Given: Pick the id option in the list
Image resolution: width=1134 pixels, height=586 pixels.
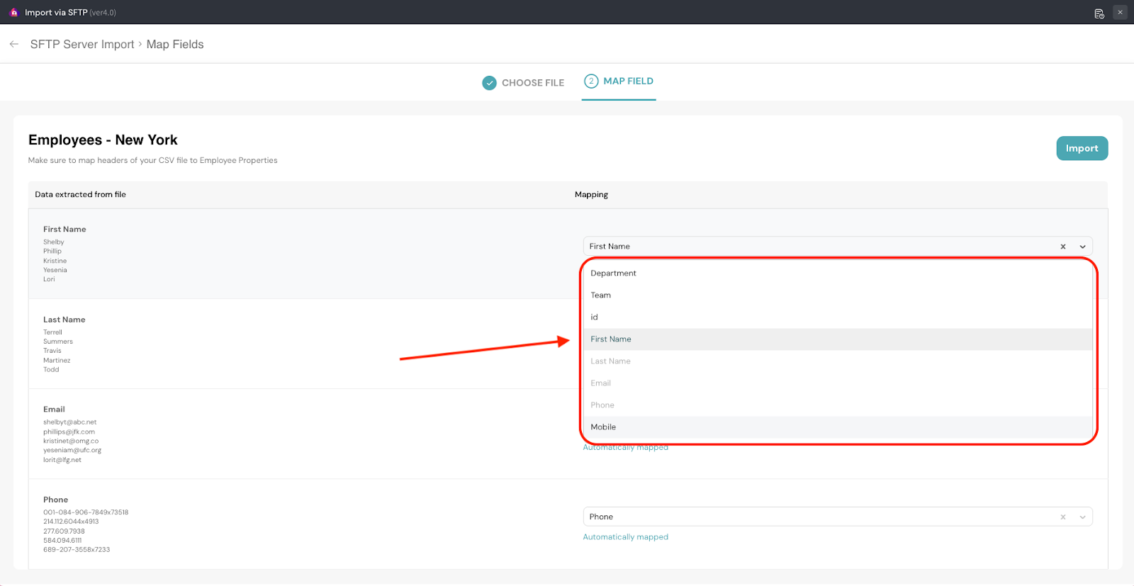Looking at the screenshot, I should 594,317.
